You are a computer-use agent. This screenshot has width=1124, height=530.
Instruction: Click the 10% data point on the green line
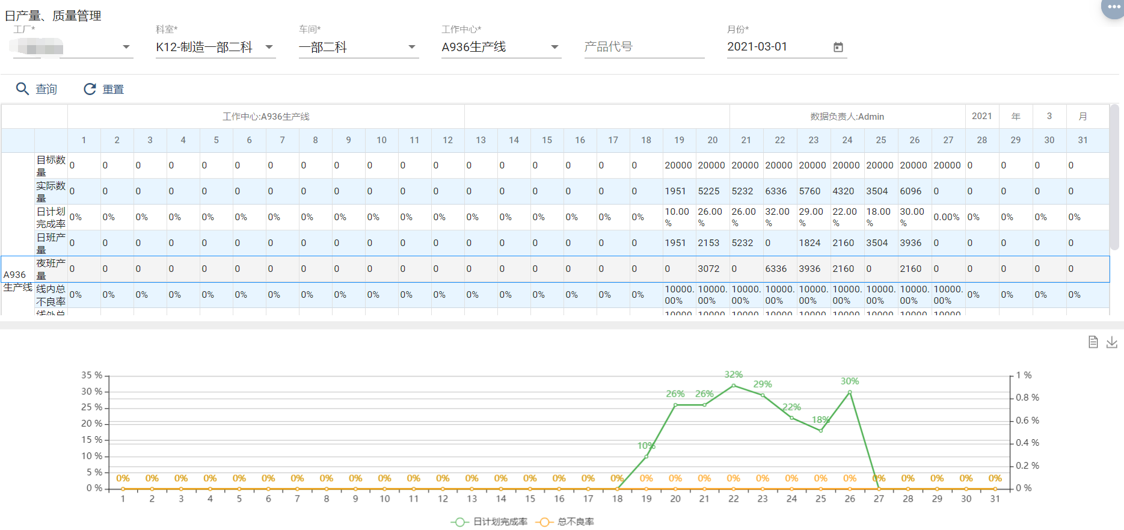point(646,457)
